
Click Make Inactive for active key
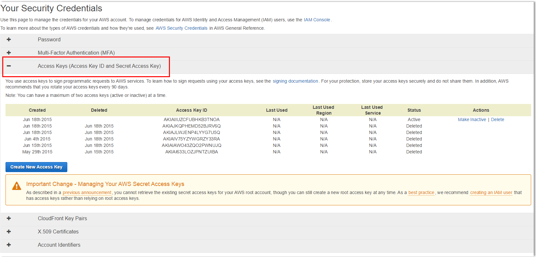(x=472, y=119)
